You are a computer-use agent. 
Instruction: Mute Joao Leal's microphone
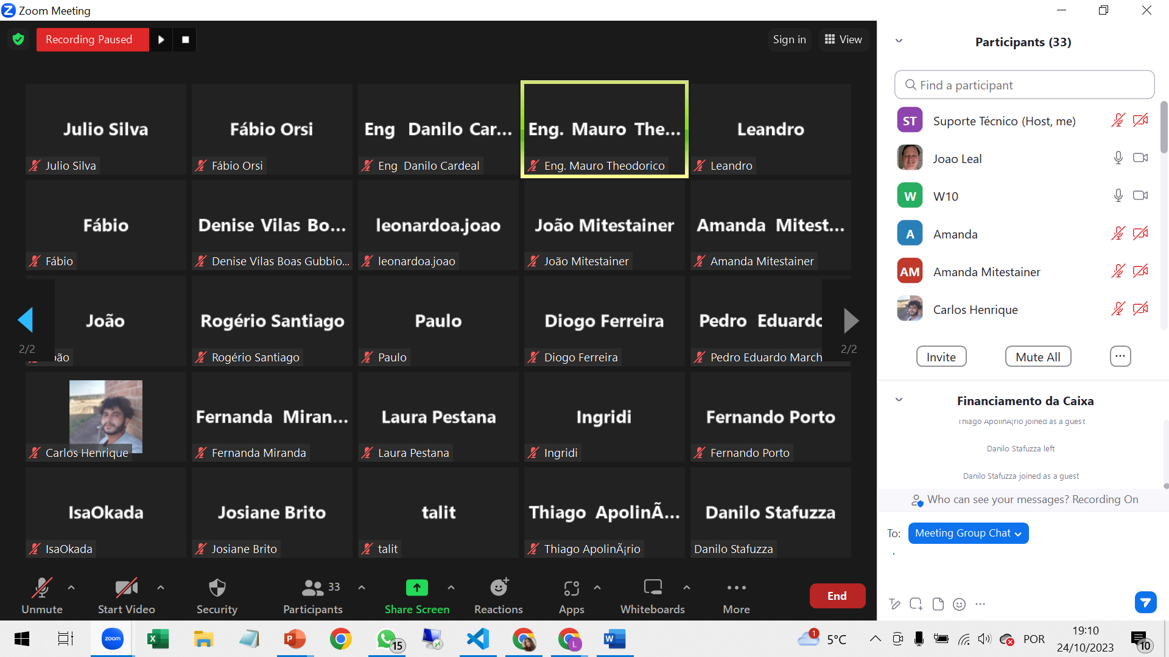1118,158
